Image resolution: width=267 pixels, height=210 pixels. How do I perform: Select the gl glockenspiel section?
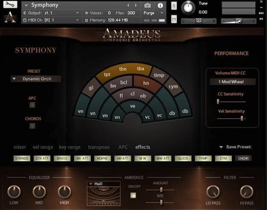click(x=91, y=88)
